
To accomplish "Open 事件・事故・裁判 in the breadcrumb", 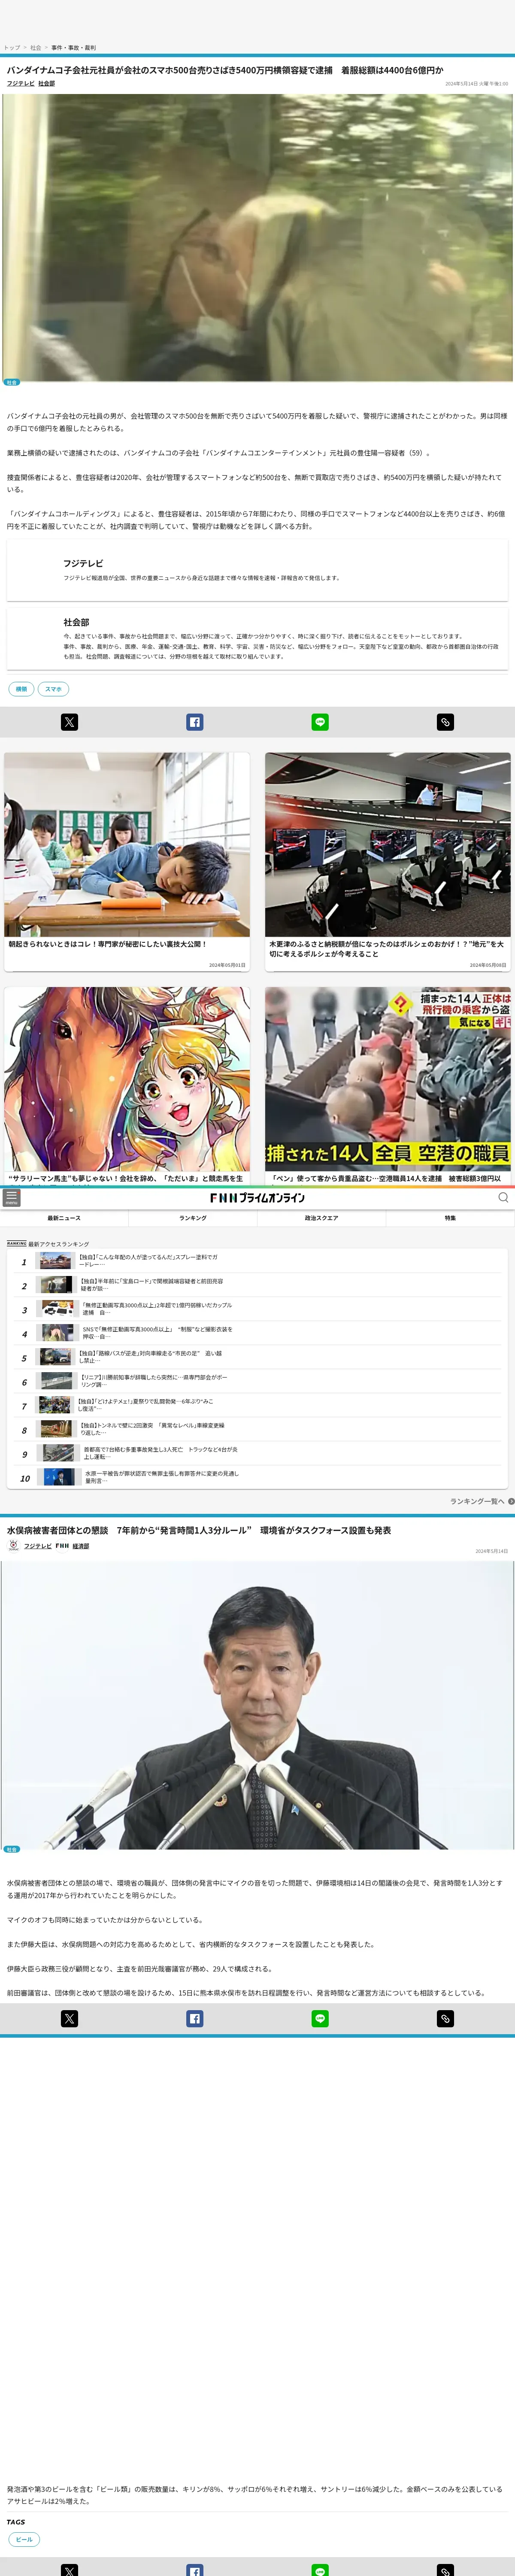I will [x=74, y=48].
